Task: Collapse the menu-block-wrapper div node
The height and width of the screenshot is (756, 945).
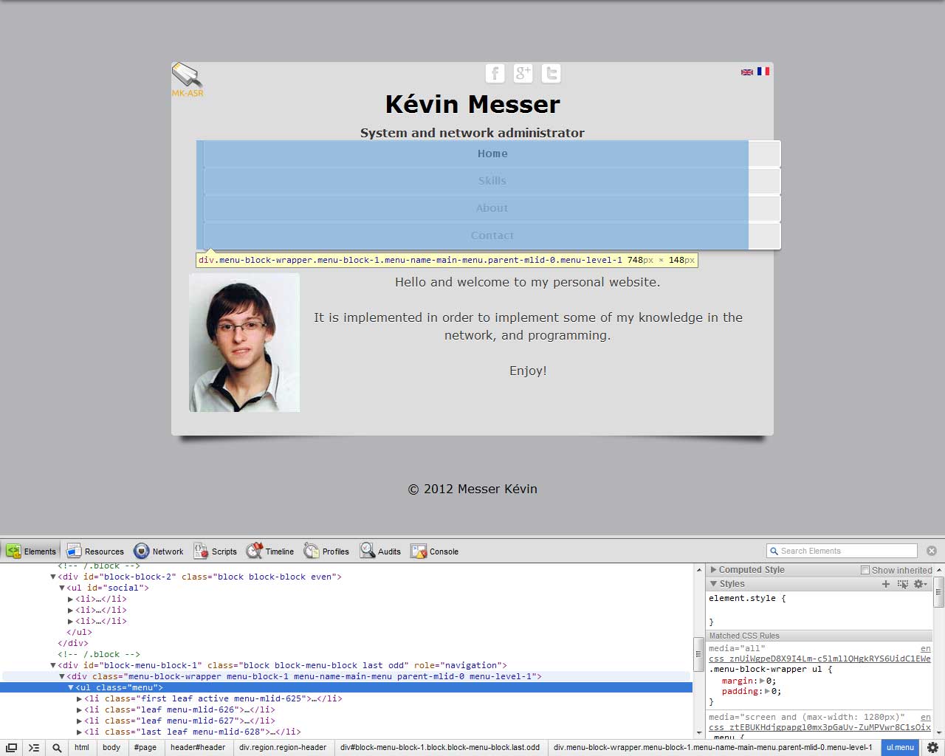Action: click(62, 676)
